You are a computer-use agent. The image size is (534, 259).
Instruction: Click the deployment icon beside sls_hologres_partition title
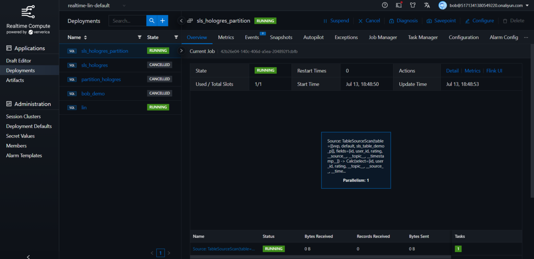coord(190,21)
